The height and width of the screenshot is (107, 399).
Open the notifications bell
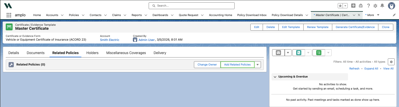pyautogui.click(x=382, y=6)
